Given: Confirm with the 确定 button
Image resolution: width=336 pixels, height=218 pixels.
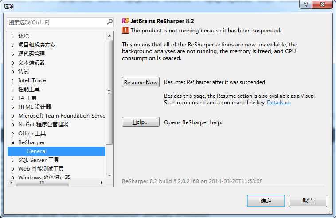Looking at the screenshot, I should tap(266, 201).
